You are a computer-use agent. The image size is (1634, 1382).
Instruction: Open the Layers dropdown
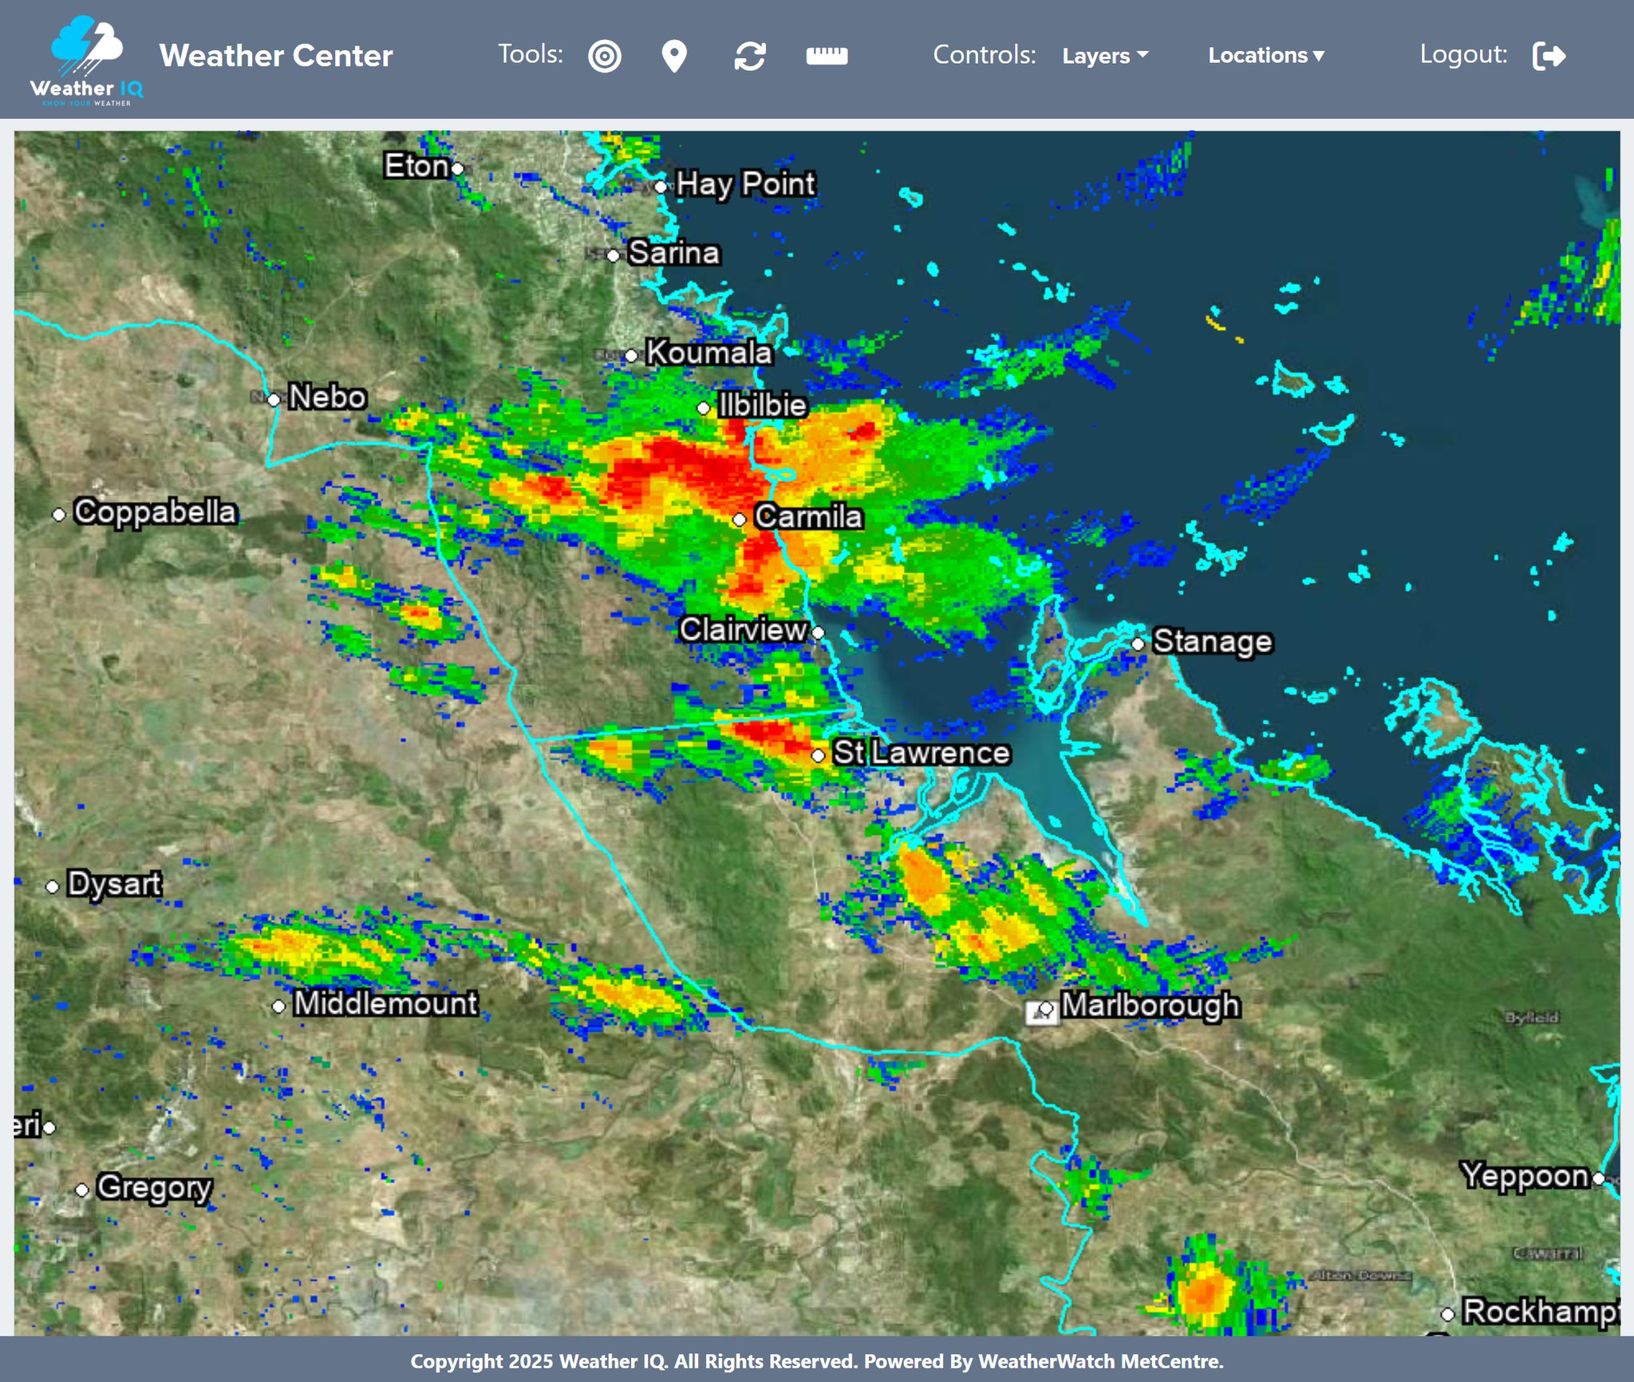tap(1105, 56)
